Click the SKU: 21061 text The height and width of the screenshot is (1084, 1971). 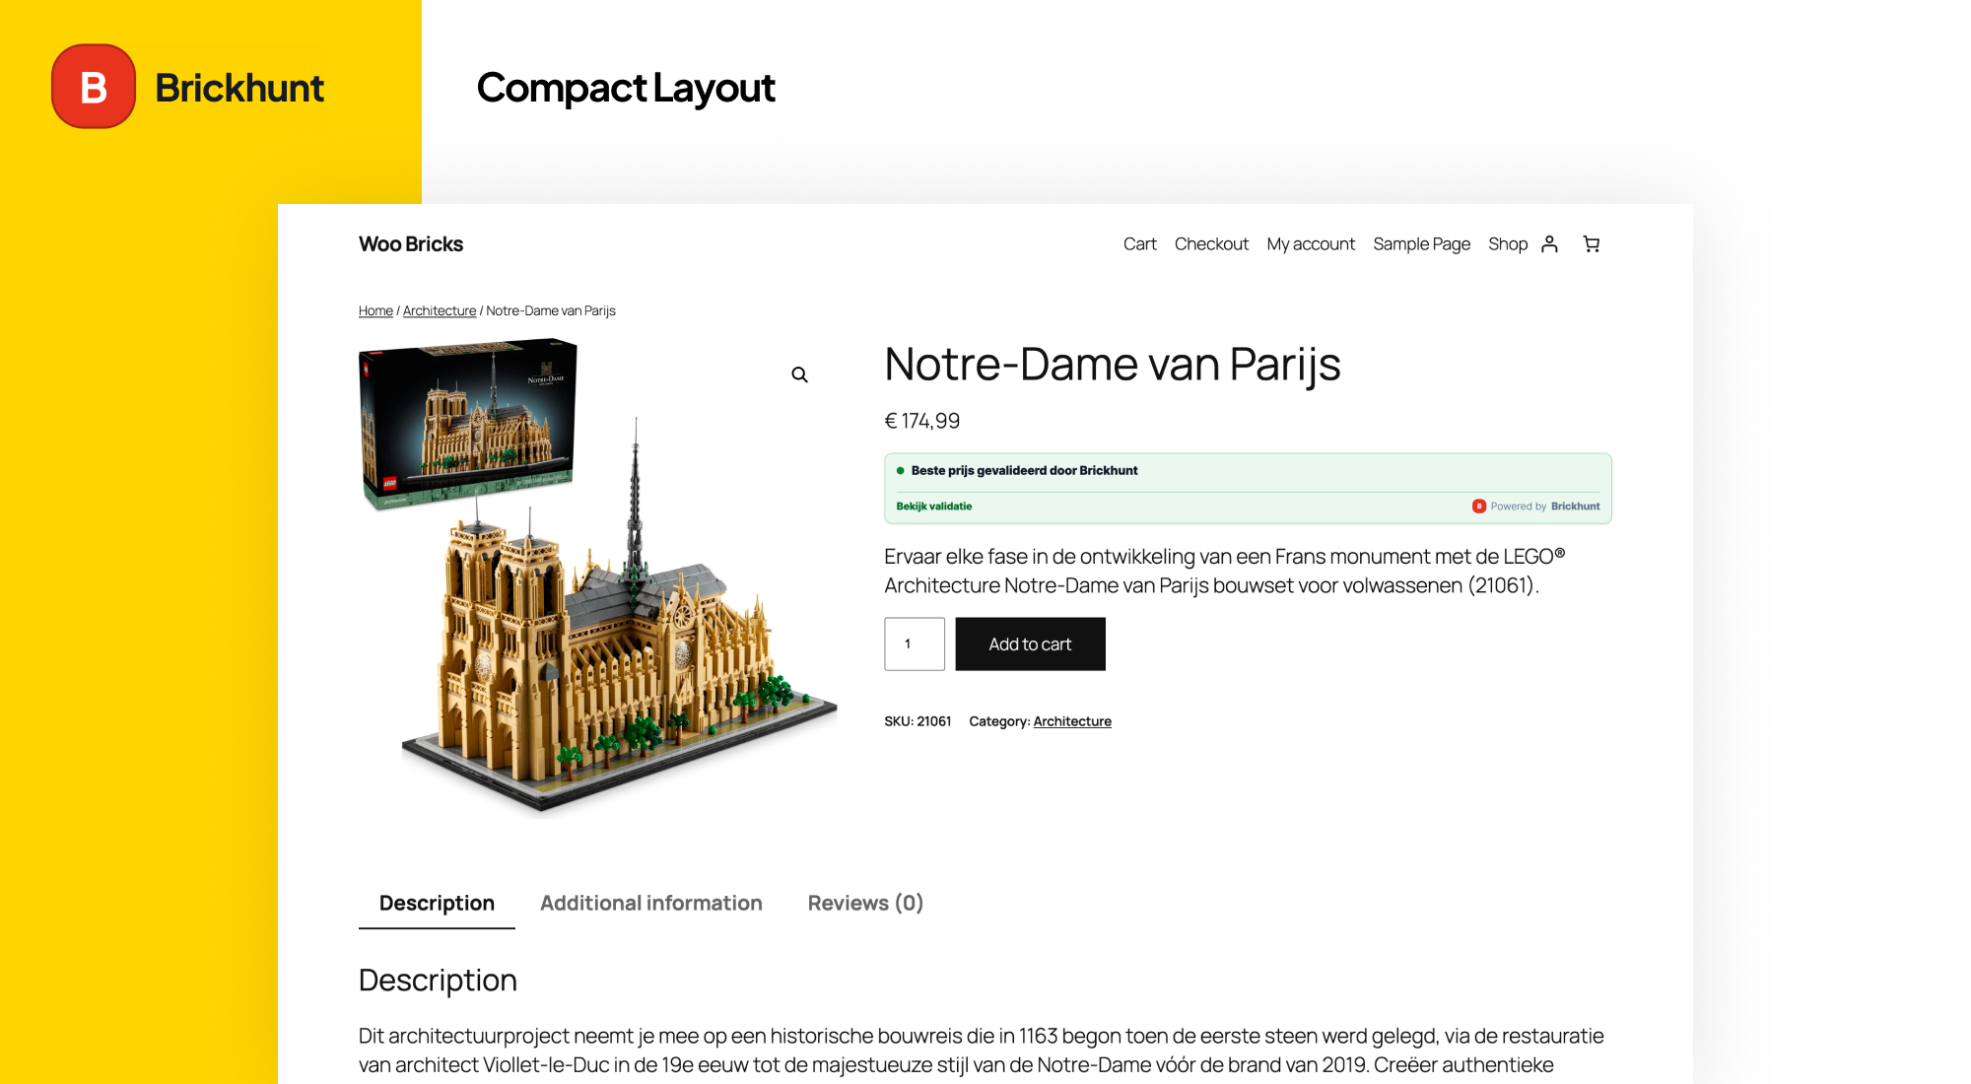[918, 721]
